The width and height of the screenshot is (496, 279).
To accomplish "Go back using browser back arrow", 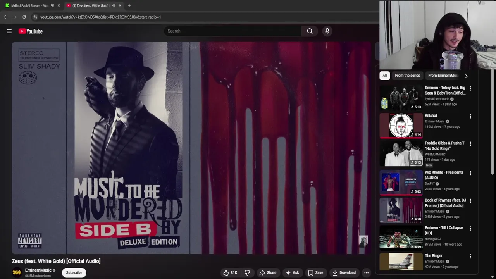I will [x=6, y=17].
